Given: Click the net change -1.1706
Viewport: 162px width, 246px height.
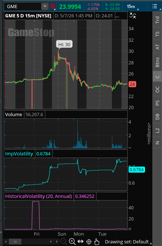Looking at the screenshot, I should point(93,5).
